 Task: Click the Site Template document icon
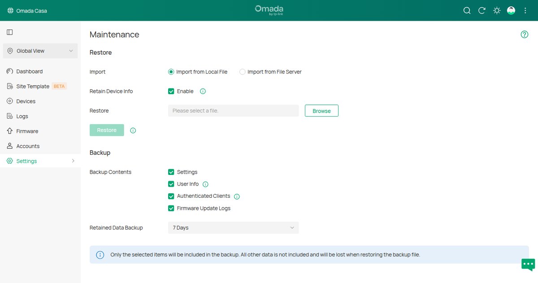click(10, 86)
